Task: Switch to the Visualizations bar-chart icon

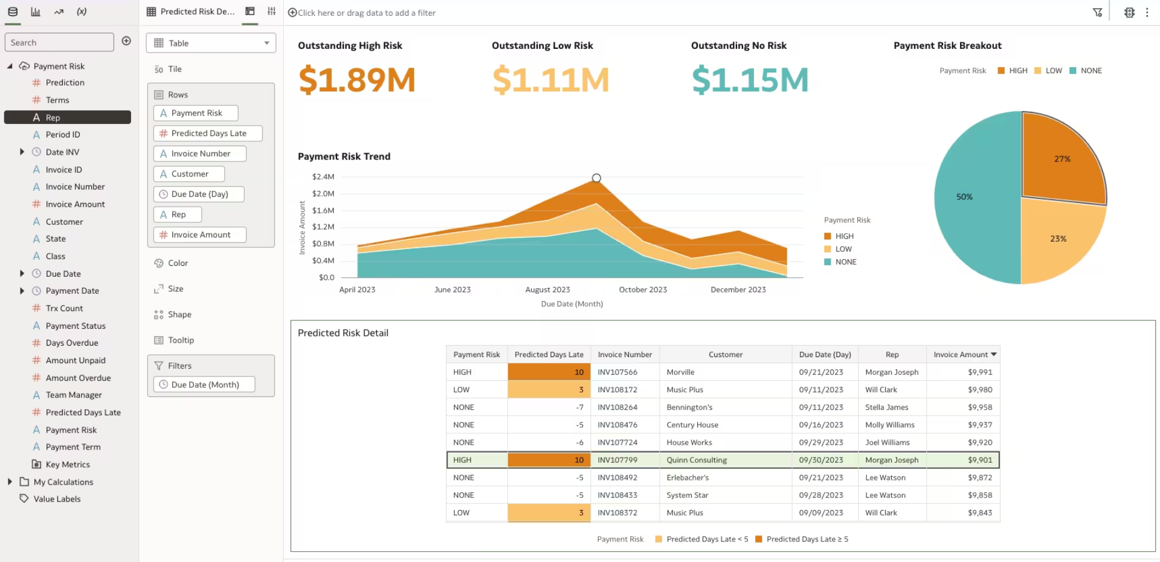Action: [36, 11]
